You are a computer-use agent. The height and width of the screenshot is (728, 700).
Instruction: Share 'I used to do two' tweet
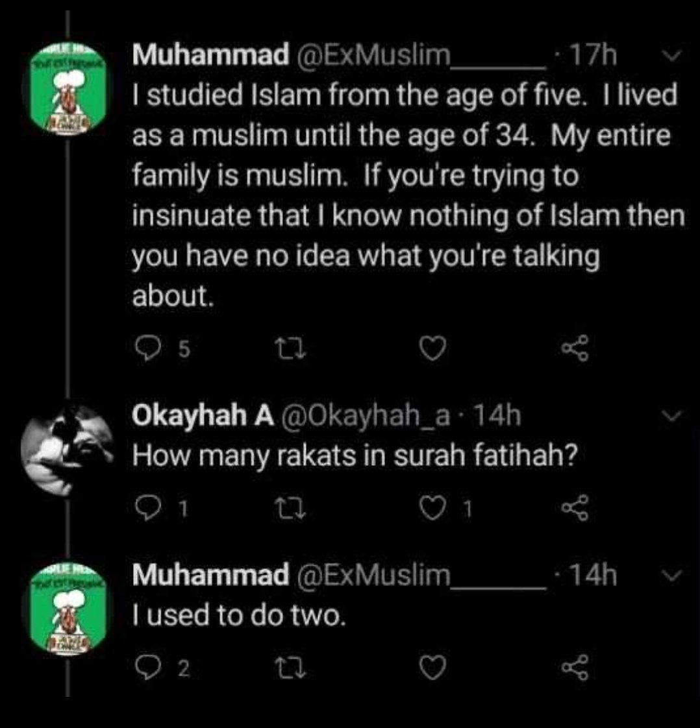(575, 667)
